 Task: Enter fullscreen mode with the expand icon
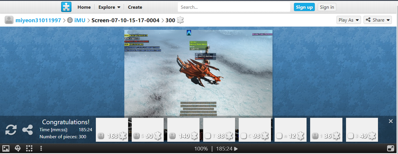pos(391,148)
